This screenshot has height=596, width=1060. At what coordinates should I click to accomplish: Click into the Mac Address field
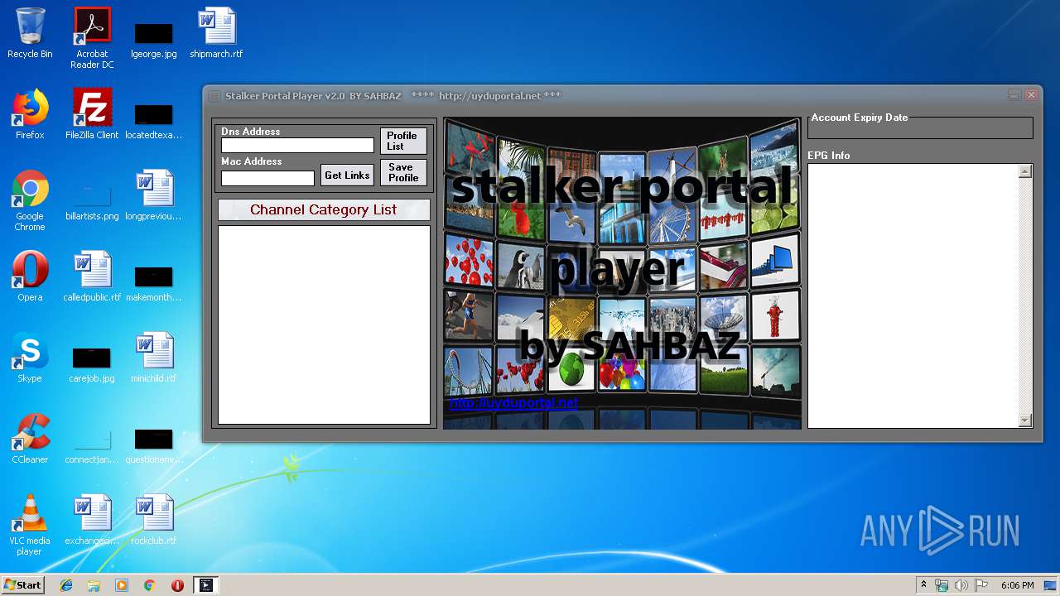[267, 178]
